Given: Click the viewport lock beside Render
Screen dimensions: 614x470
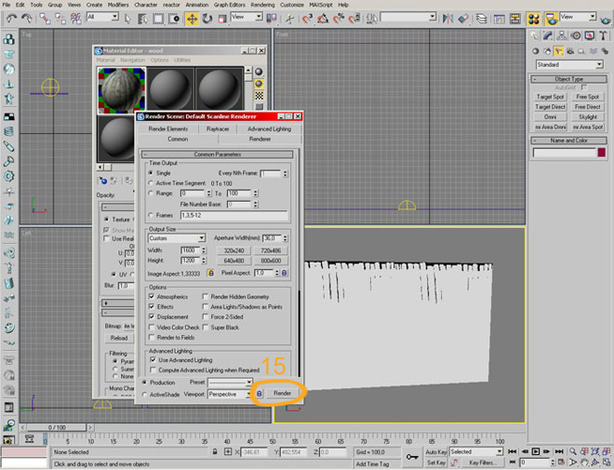Looking at the screenshot, I should 260,394.
